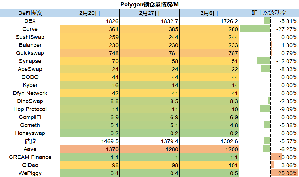The height and width of the screenshot is (177, 299).
Task: Select lending value 1379.4
Action: 149,141
